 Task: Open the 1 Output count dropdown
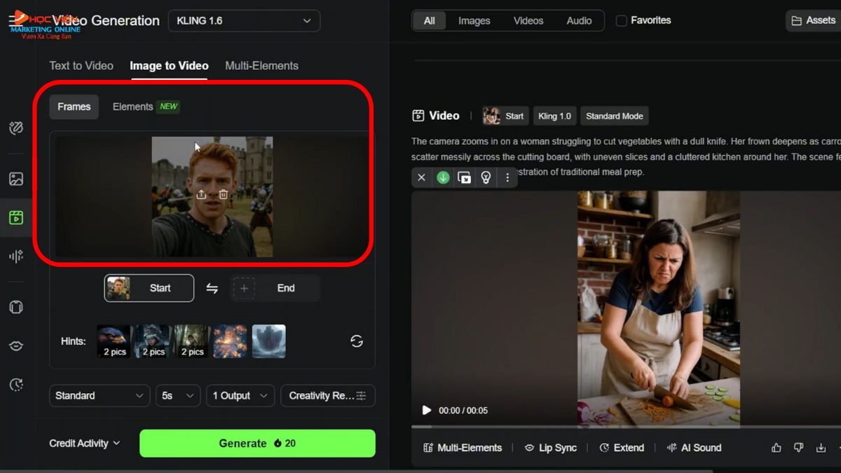tap(240, 396)
